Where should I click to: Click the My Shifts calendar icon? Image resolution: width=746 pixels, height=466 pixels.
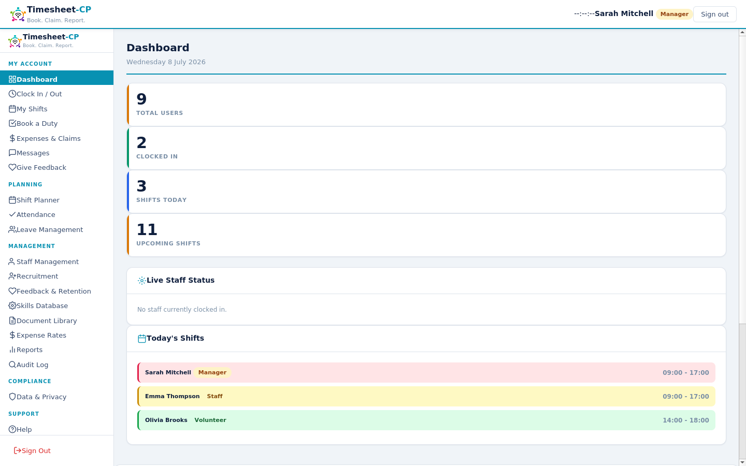[x=12, y=109]
